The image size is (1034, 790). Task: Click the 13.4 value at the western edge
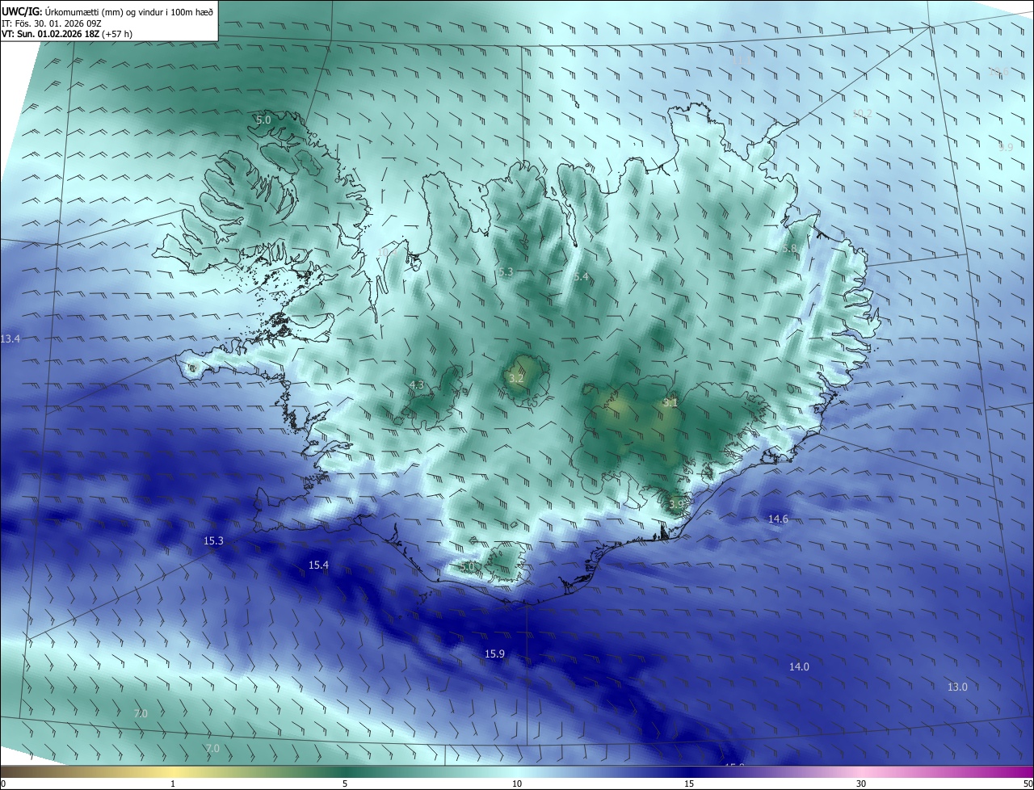(x=10, y=338)
